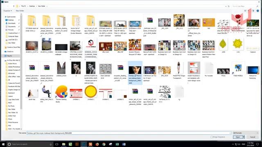
Task: Select Vector Set of Vintage Design folder
Action: pyautogui.click(x=76, y=24)
